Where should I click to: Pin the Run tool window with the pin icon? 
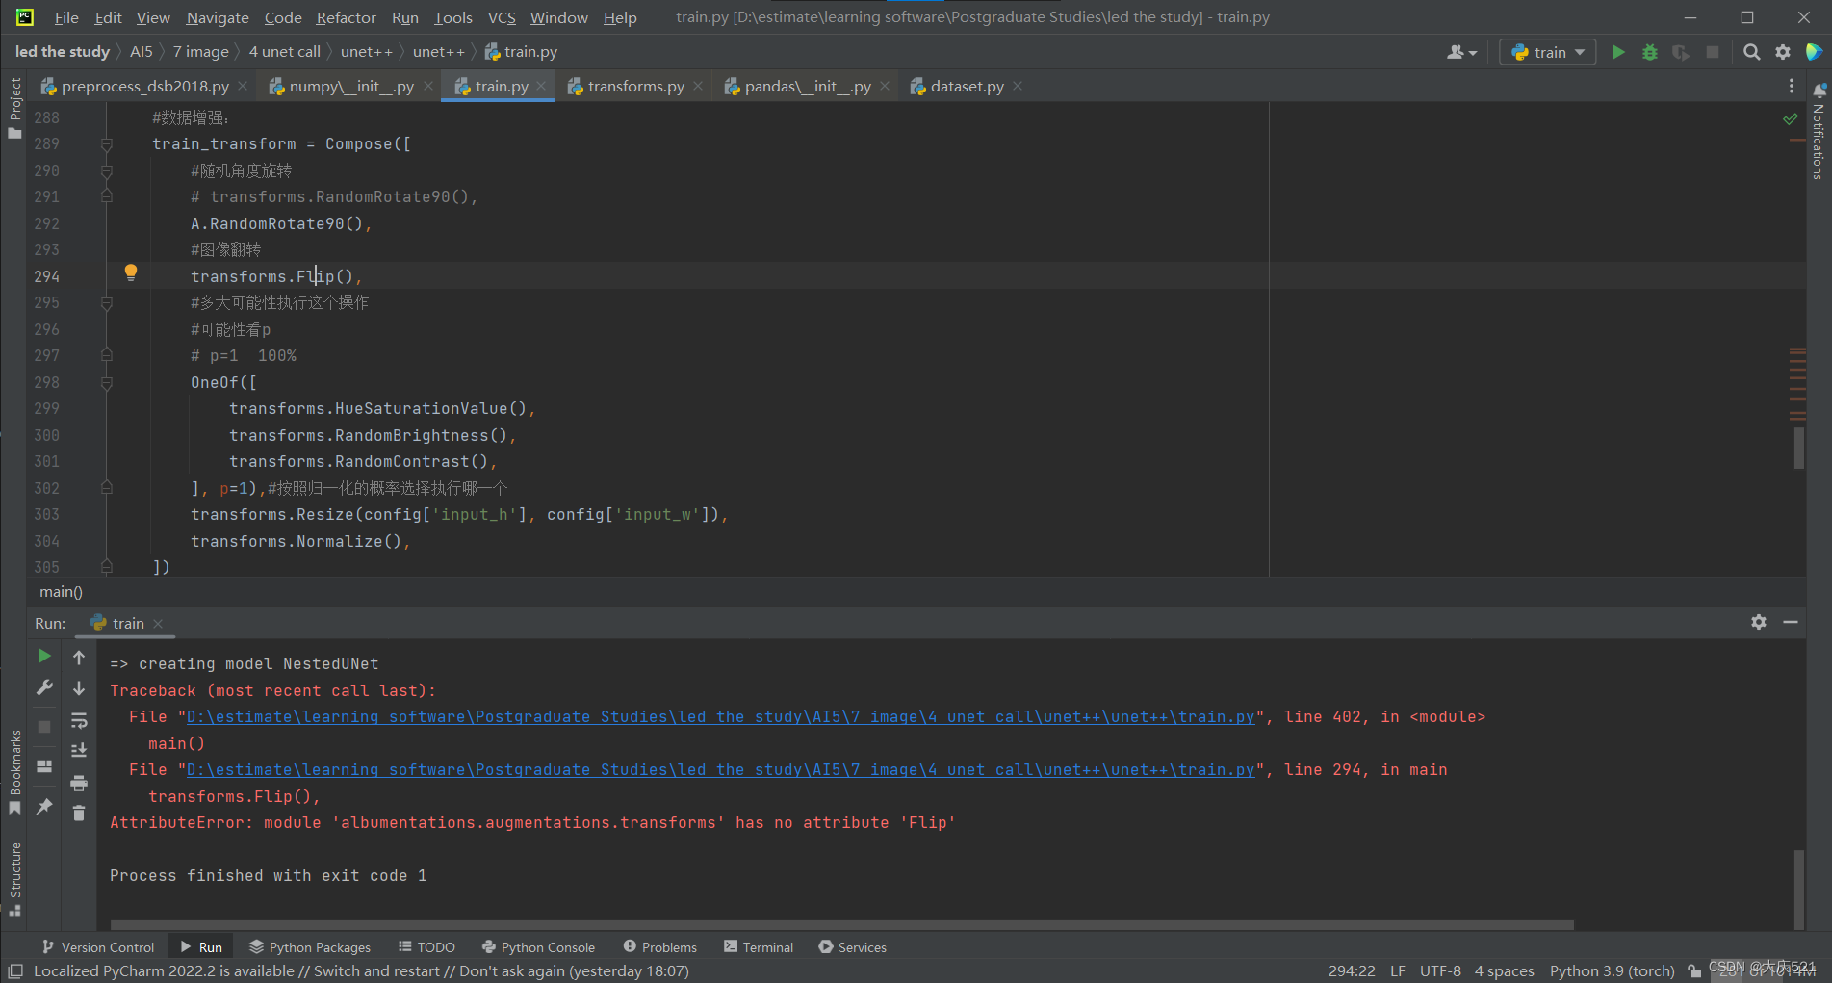coord(44,805)
